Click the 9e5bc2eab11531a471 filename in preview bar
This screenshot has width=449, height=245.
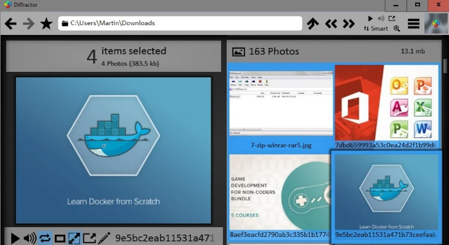click(165, 238)
